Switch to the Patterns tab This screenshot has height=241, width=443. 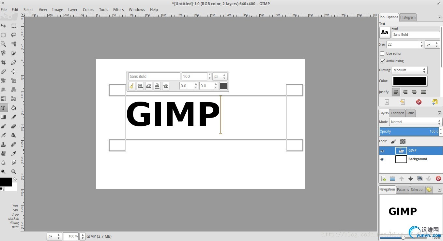tap(403, 190)
